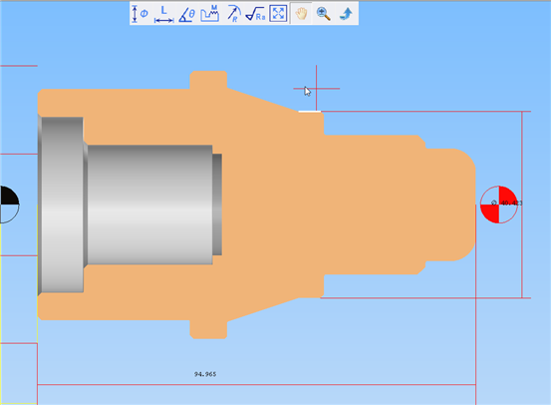This screenshot has width=551, height=405.
Task: Click the fit-to-window view icon
Action: point(278,13)
